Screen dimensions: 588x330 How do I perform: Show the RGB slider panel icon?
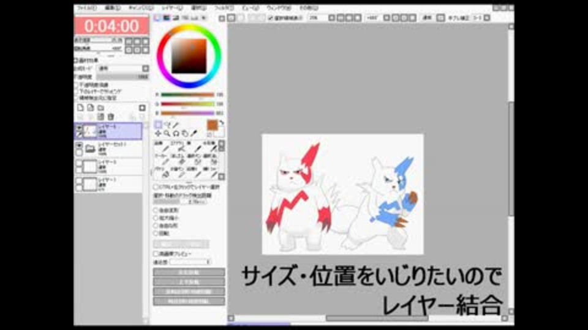[167, 18]
